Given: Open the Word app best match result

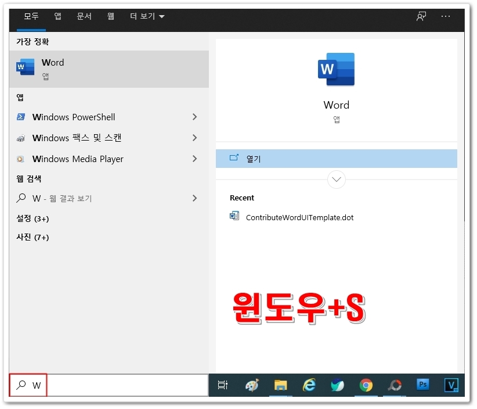Looking at the screenshot, I should (109, 69).
